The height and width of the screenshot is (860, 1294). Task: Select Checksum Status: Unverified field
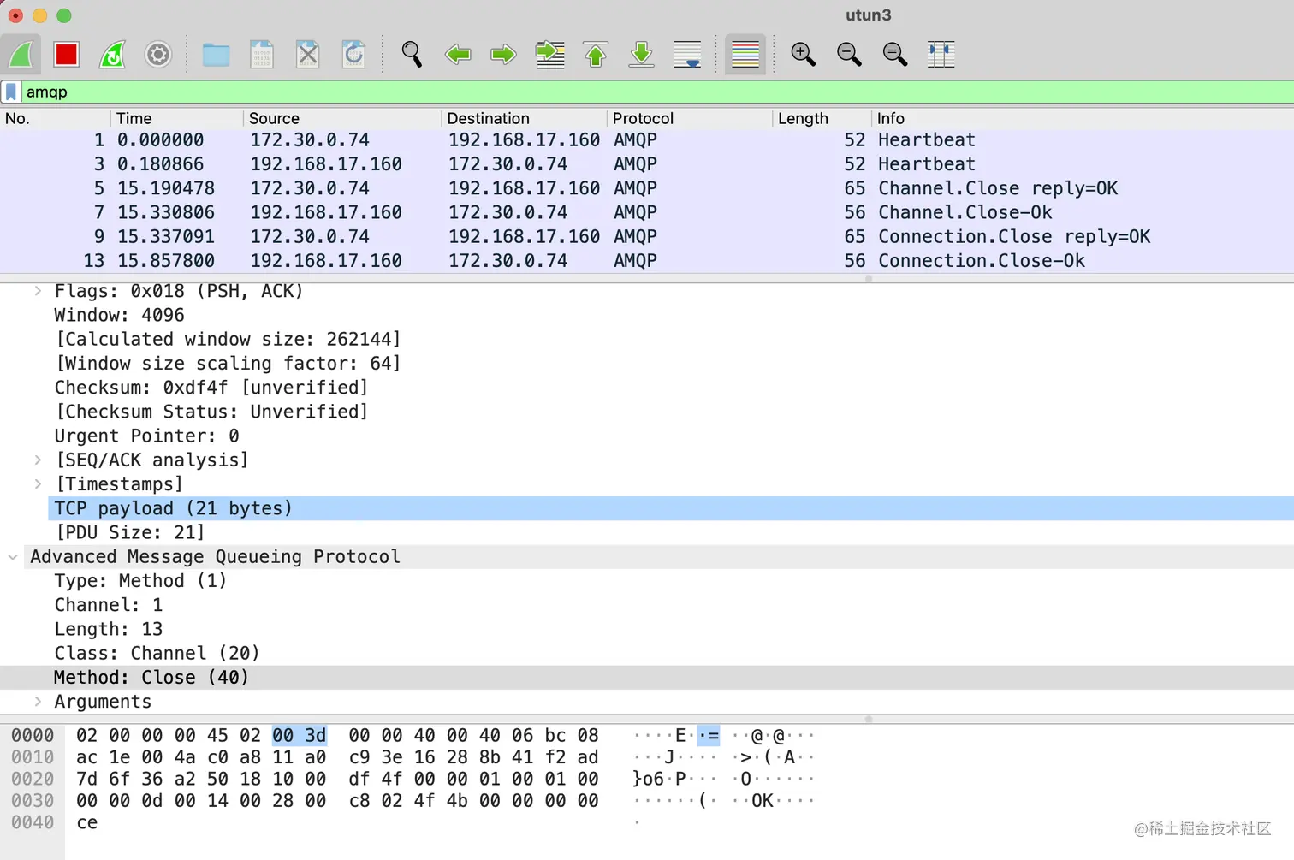pos(211,412)
